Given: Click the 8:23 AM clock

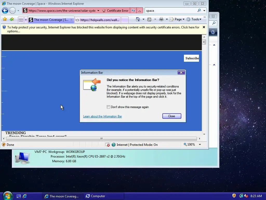Looking at the screenshot, I should click(256, 196).
